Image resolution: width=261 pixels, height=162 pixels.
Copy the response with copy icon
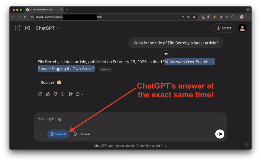[40, 94]
